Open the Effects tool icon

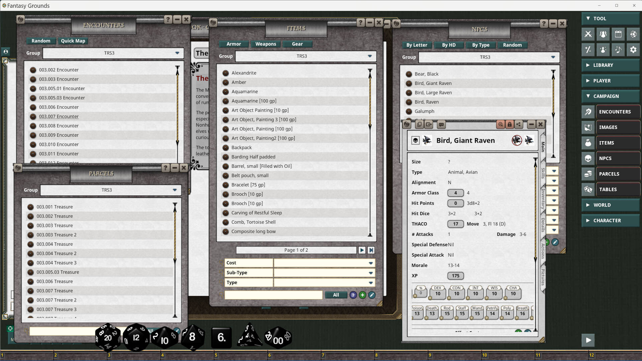coord(603,49)
